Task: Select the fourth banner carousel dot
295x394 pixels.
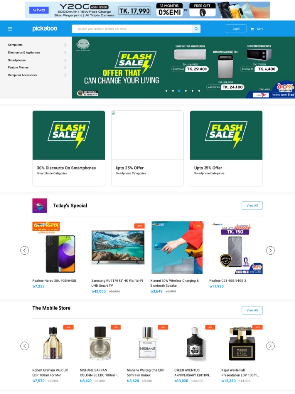Action: click(x=186, y=91)
